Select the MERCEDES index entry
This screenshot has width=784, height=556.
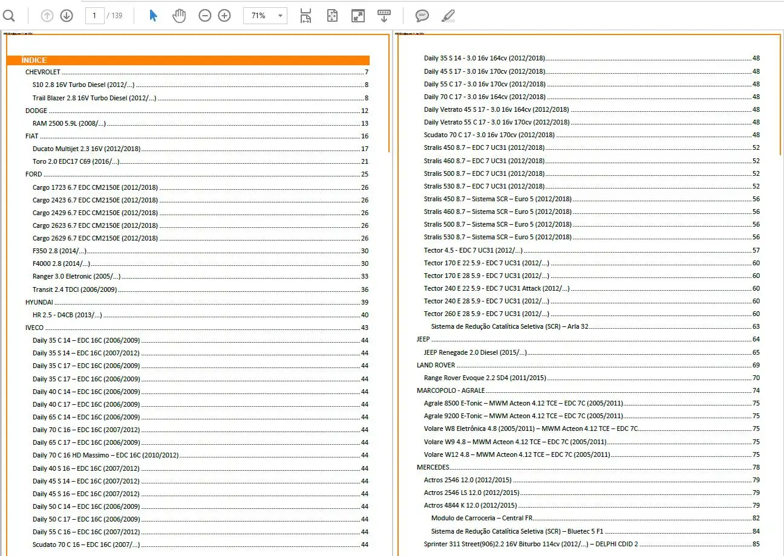point(588,467)
